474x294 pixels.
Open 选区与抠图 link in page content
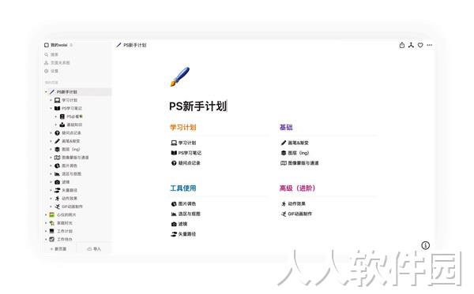186,214
